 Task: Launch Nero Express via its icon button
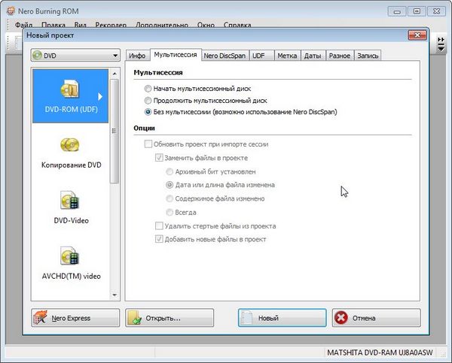pyautogui.click(x=43, y=318)
